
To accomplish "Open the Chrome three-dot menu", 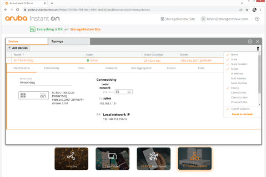I will 261,10.
